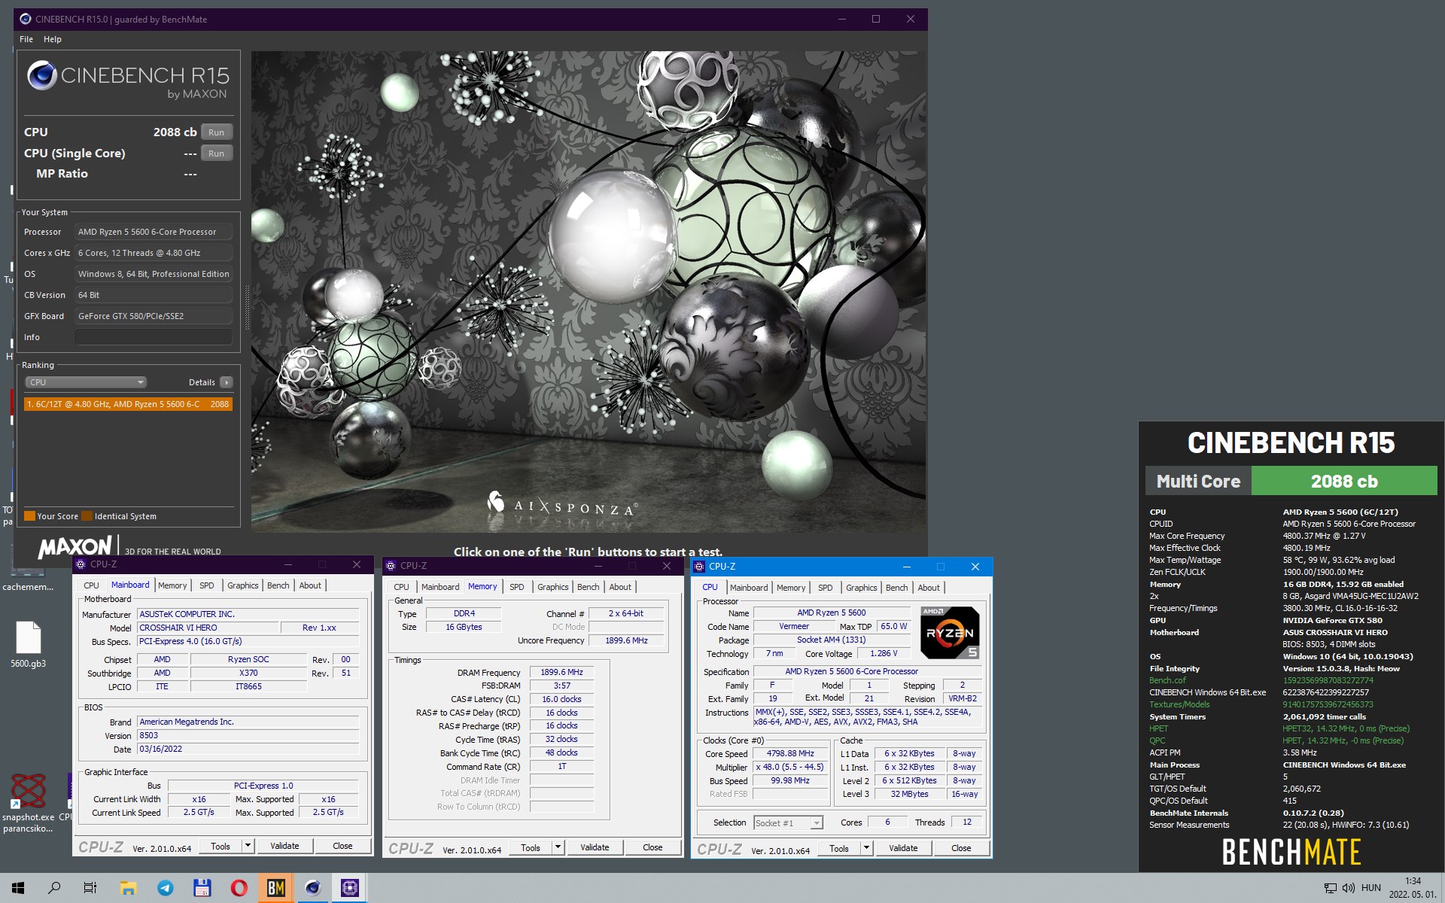Image resolution: width=1445 pixels, height=903 pixels.
Task: Click orange Your Score legend swatch
Action: tap(30, 516)
